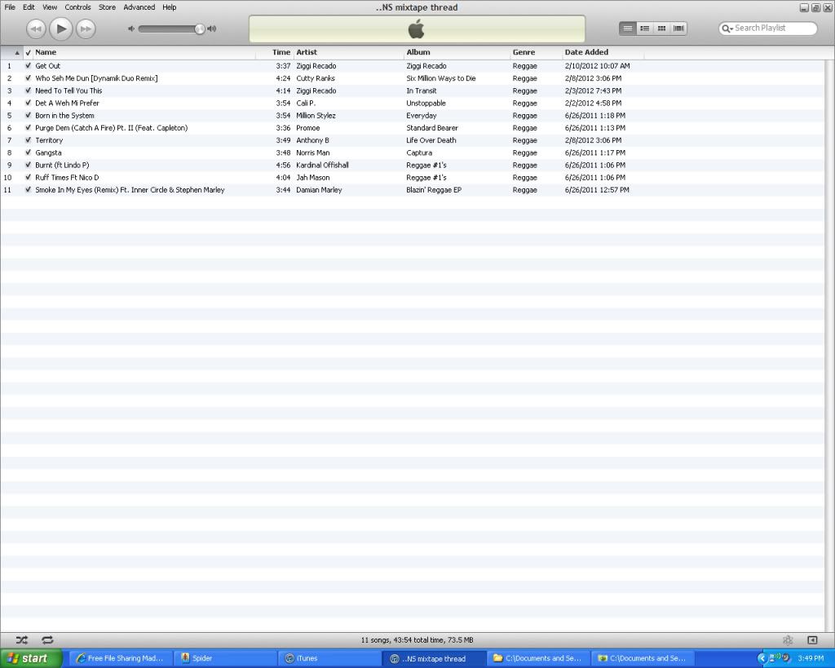Switch to grid view

pos(661,28)
